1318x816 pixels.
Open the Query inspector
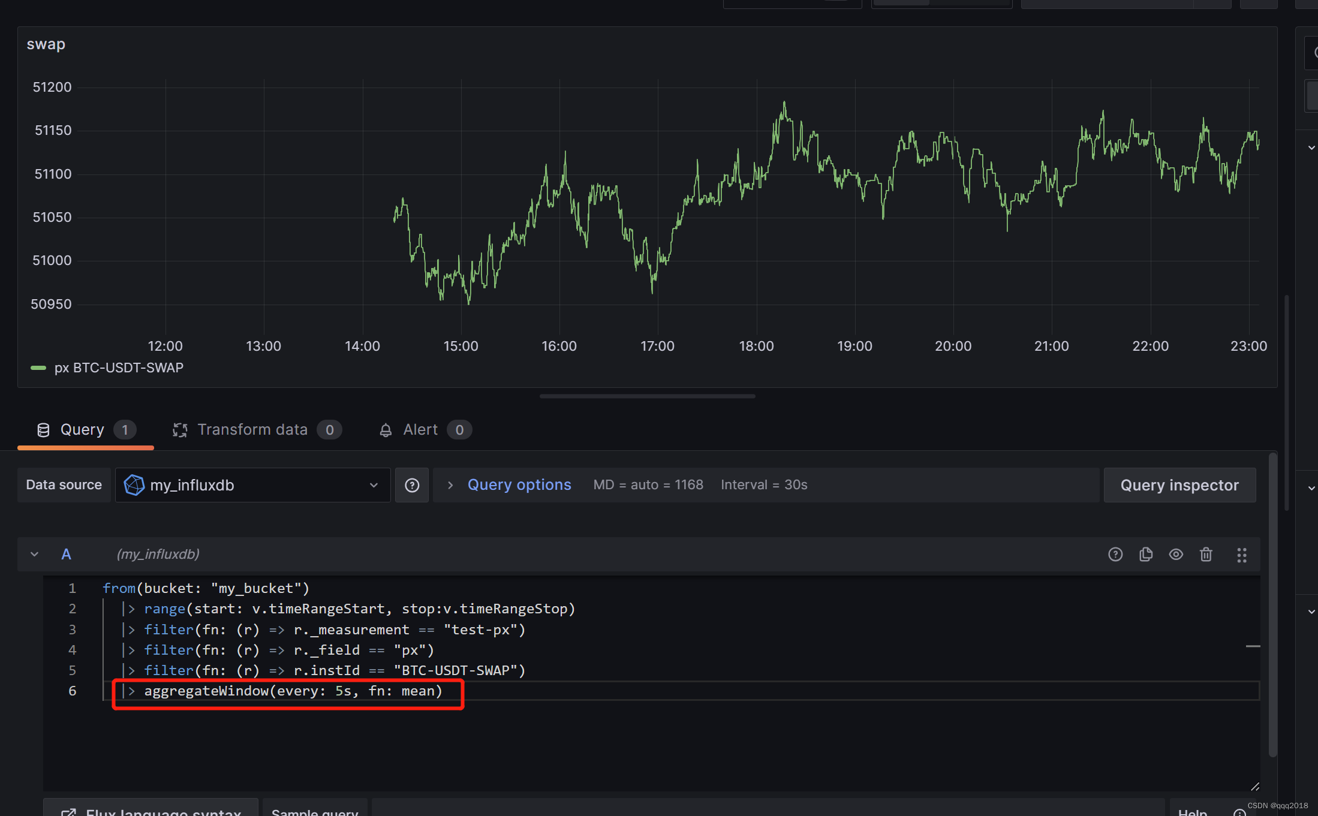pos(1179,485)
